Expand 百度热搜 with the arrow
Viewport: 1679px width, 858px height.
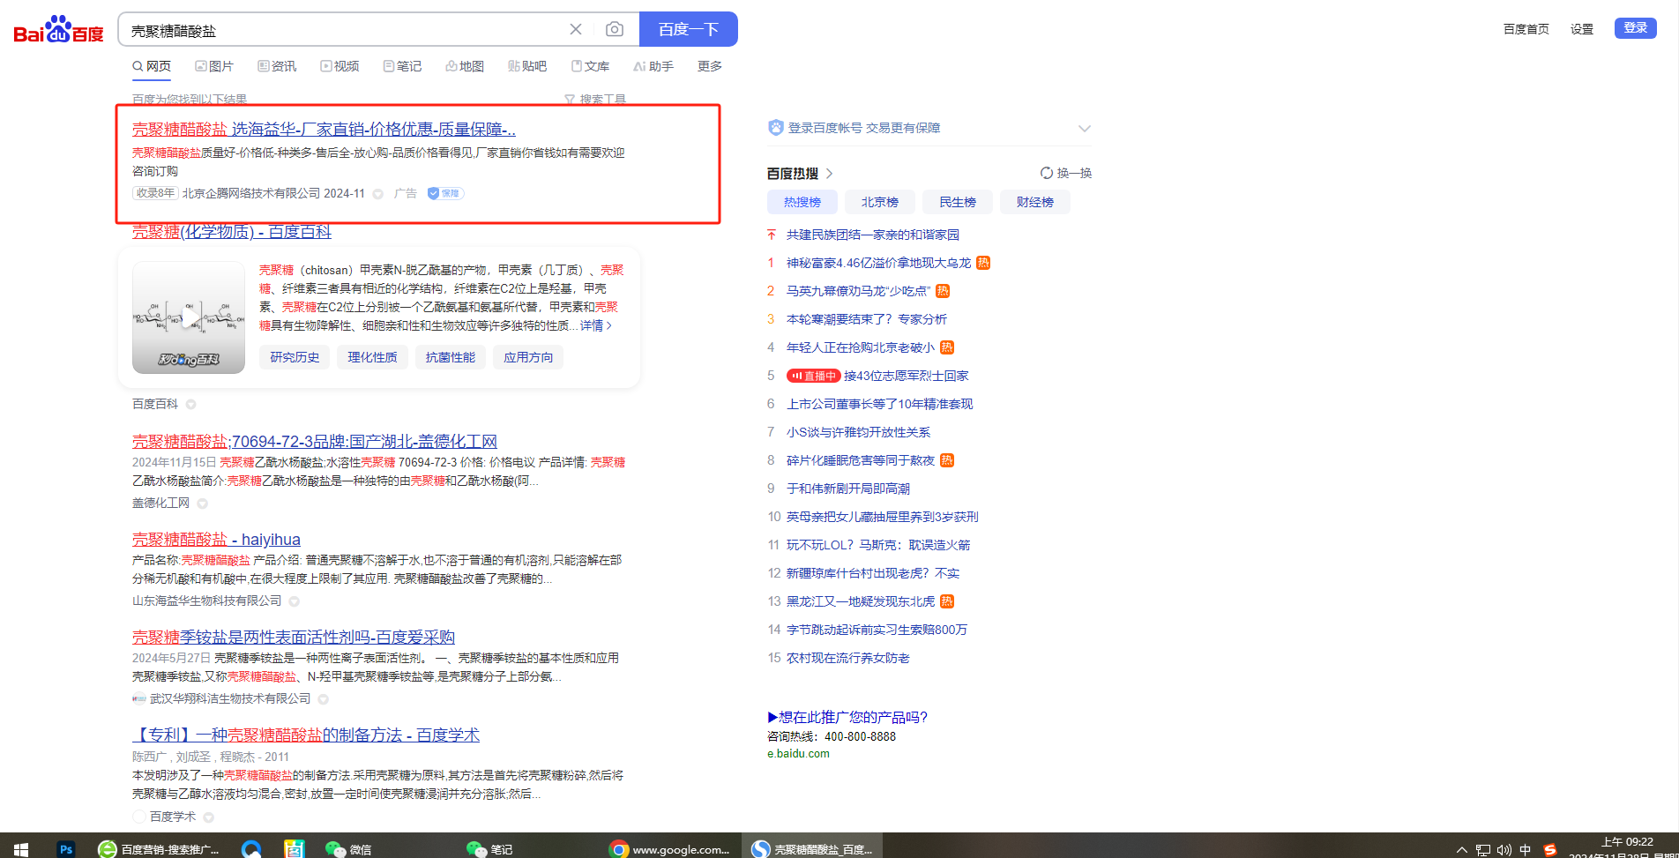829,174
